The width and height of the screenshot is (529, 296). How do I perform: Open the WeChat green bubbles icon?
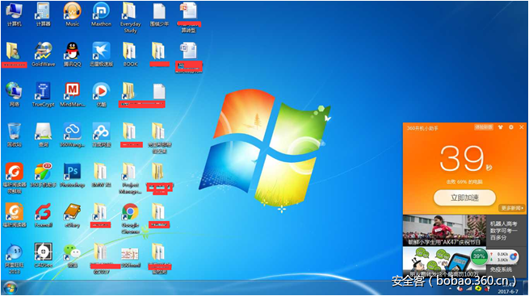tap(72, 256)
